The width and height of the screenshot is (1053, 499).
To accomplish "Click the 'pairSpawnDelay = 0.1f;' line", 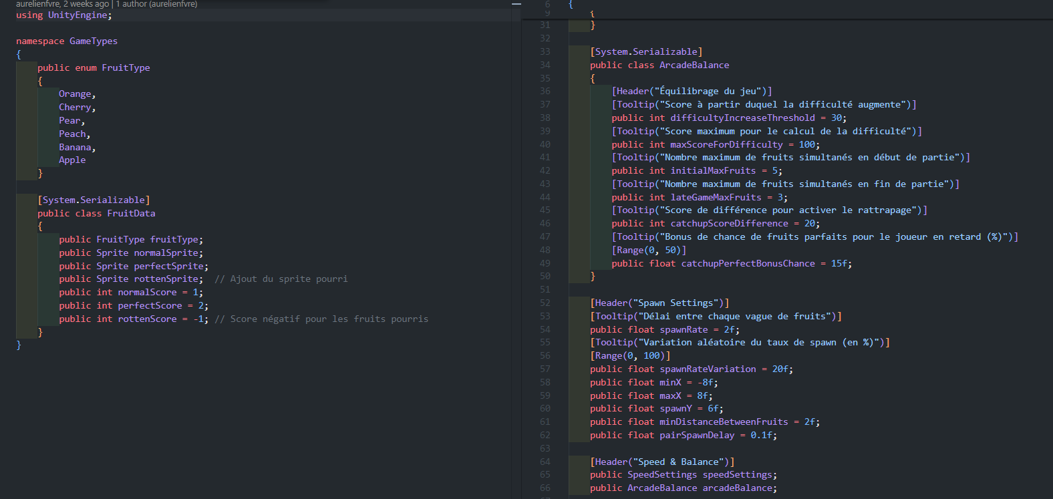I will pyautogui.click(x=684, y=436).
